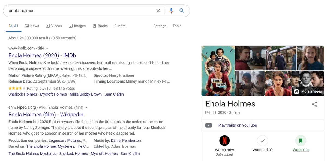
Task: Switch to the Videos tab
Action: tap(54, 26)
